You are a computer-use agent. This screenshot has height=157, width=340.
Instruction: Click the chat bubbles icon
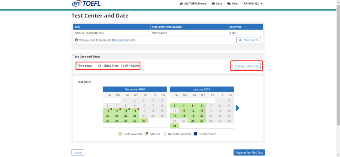pos(229,4)
